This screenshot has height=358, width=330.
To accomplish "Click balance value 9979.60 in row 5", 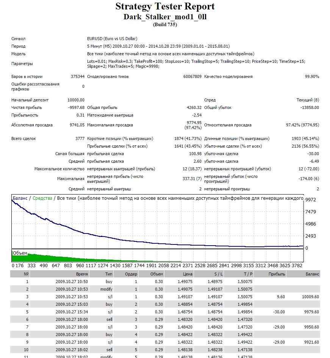I will (311, 312).
